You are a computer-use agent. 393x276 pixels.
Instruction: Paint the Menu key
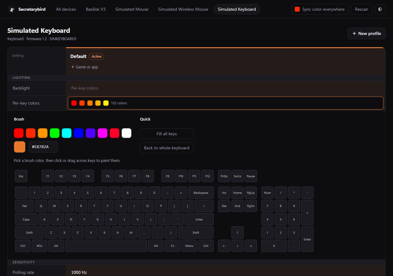[189, 246]
